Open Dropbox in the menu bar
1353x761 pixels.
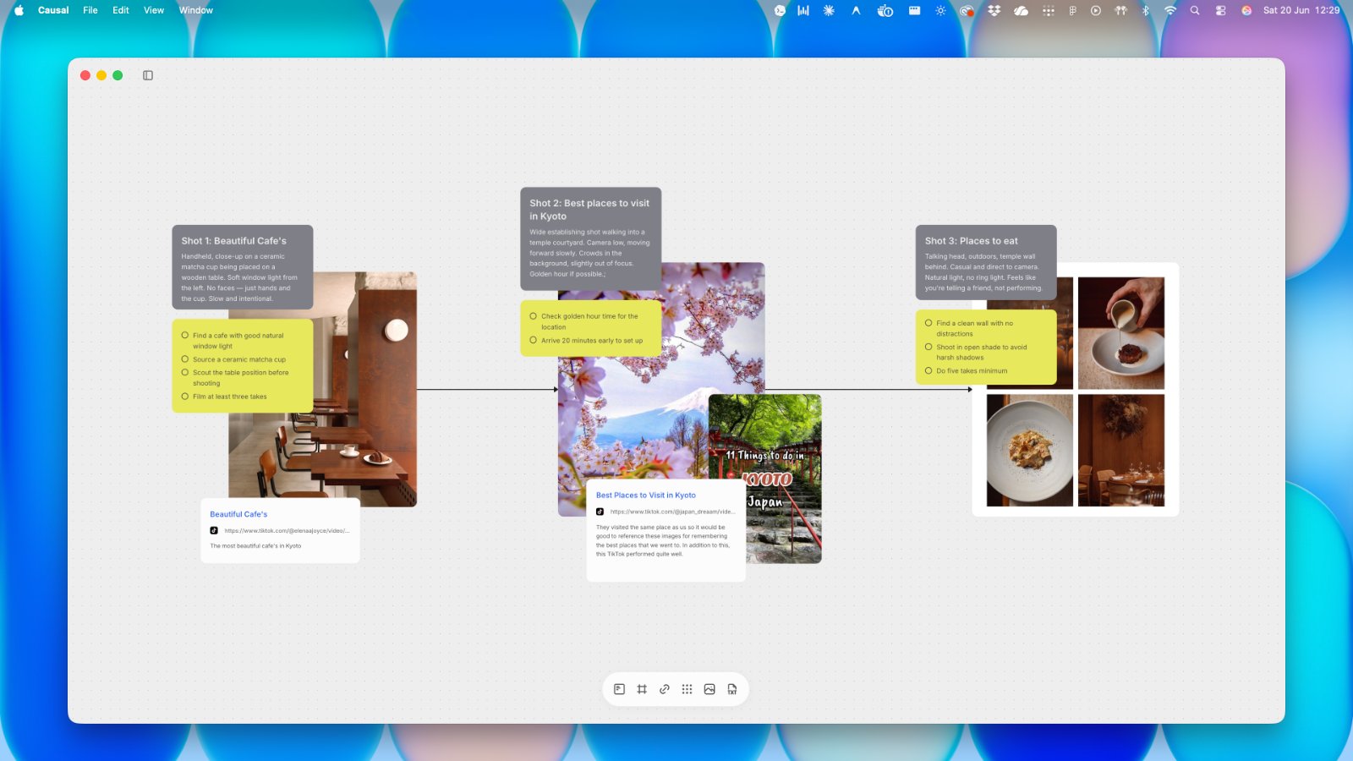click(994, 10)
